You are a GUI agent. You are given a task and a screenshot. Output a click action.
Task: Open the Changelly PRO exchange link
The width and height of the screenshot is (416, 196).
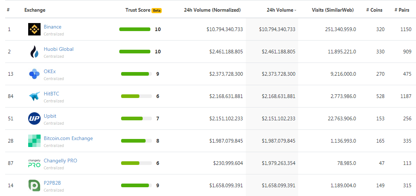pyautogui.click(x=60, y=161)
